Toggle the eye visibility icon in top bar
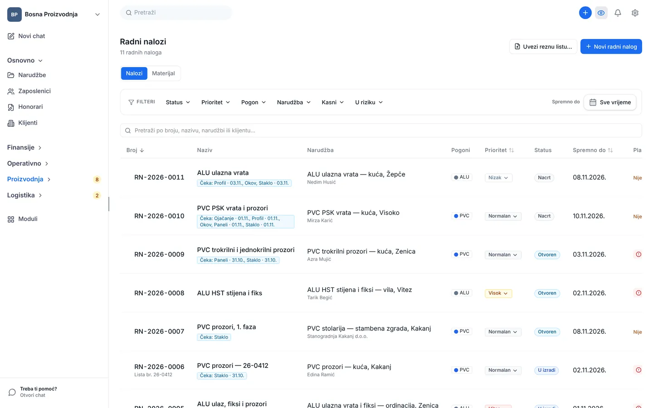 click(x=601, y=13)
